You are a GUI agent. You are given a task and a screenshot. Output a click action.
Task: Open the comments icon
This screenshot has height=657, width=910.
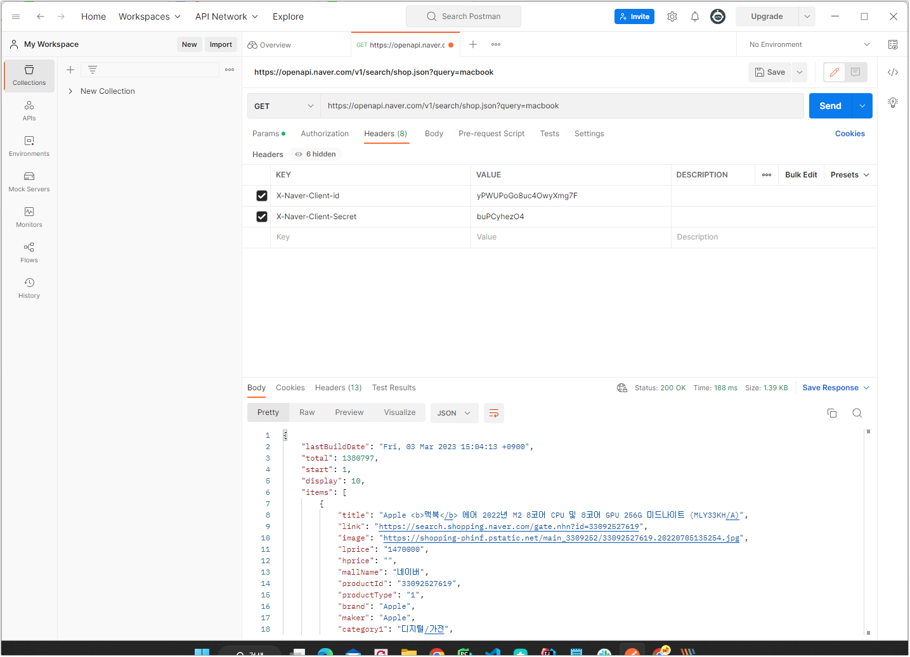pos(855,72)
